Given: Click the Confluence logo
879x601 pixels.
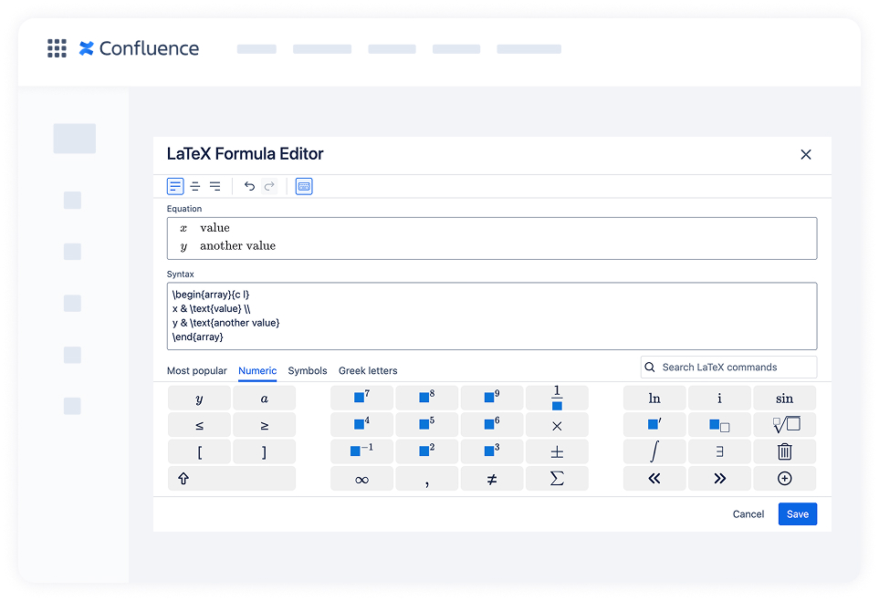Looking at the screenshot, I should click(139, 48).
